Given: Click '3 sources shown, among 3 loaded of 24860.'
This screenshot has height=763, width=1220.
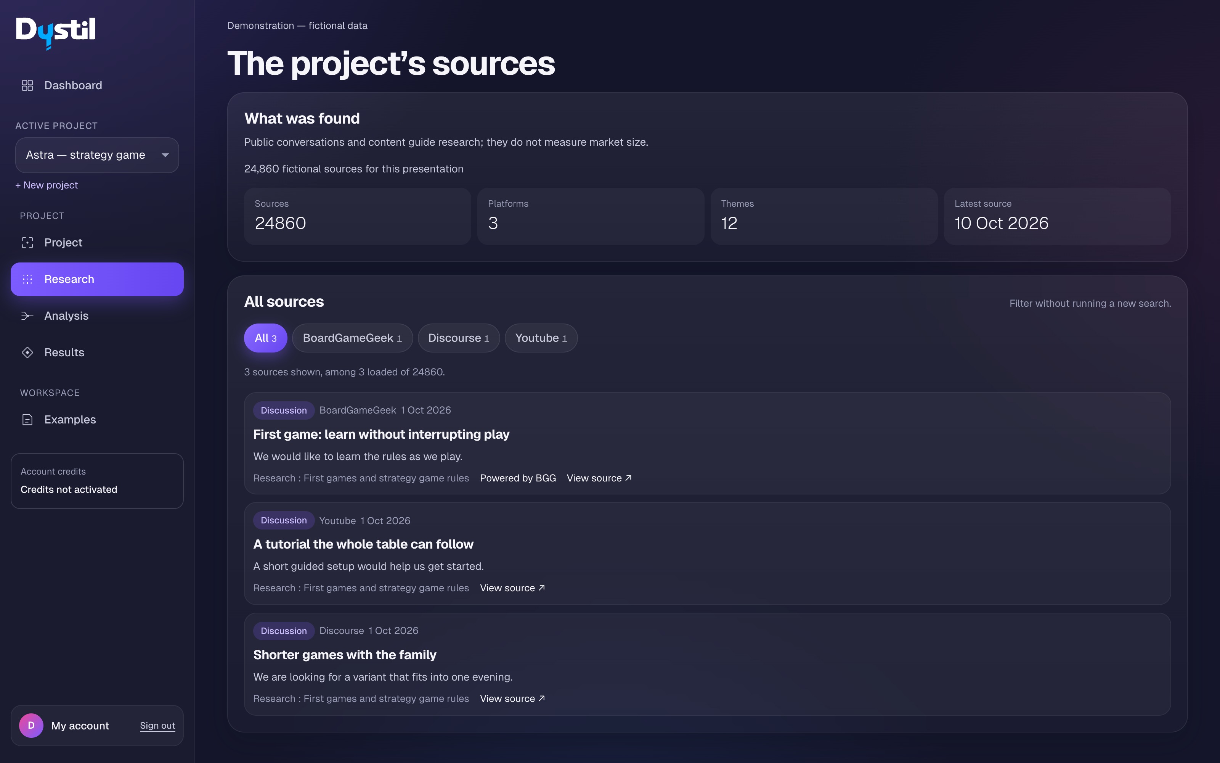Looking at the screenshot, I should [x=344, y=372].
